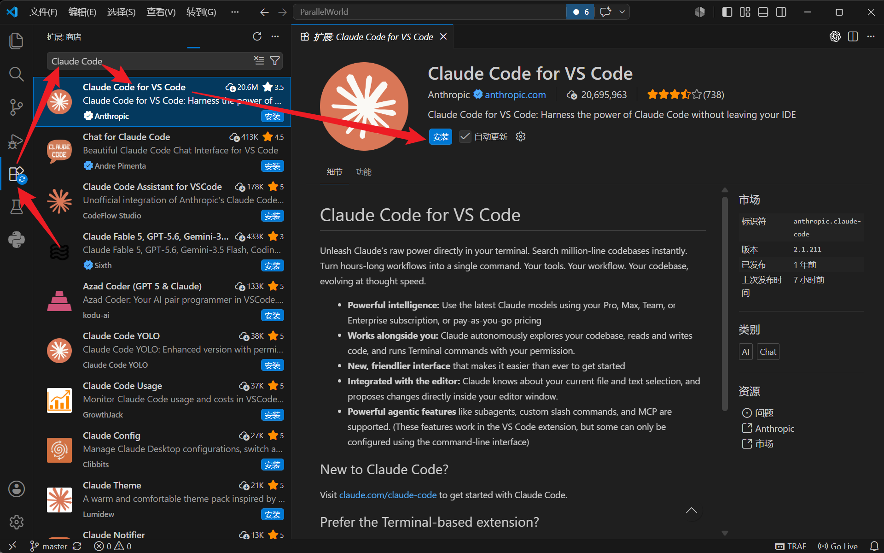Viewport: 884px width, 553px height.
Task: Switch to the 功能 tab
Action: (364, 172)
